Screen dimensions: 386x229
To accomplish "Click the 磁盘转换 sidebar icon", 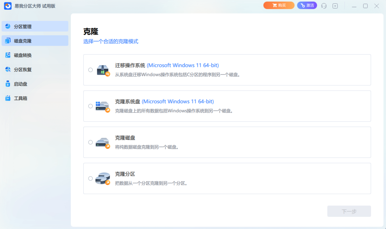I will pyautogui.click(x=8, y=55).
